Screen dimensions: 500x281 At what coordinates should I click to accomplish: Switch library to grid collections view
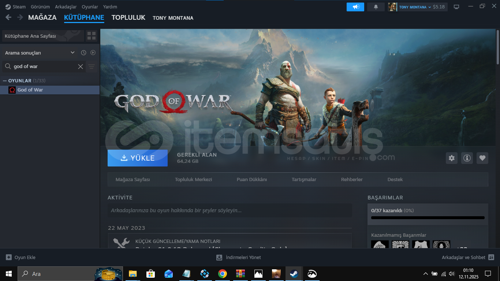92,36
